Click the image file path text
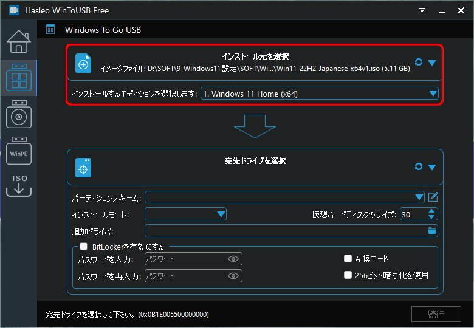The width and height of the screenshot is (474, 328). tap(255, 69)
